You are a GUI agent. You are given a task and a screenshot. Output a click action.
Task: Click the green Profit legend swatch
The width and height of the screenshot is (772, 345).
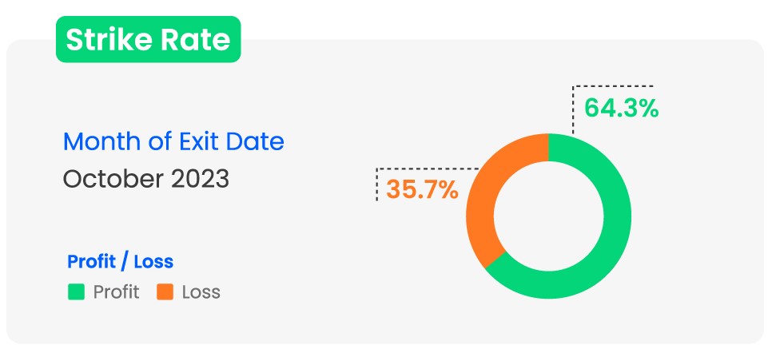pyautogui.click(x=76, y=292)
